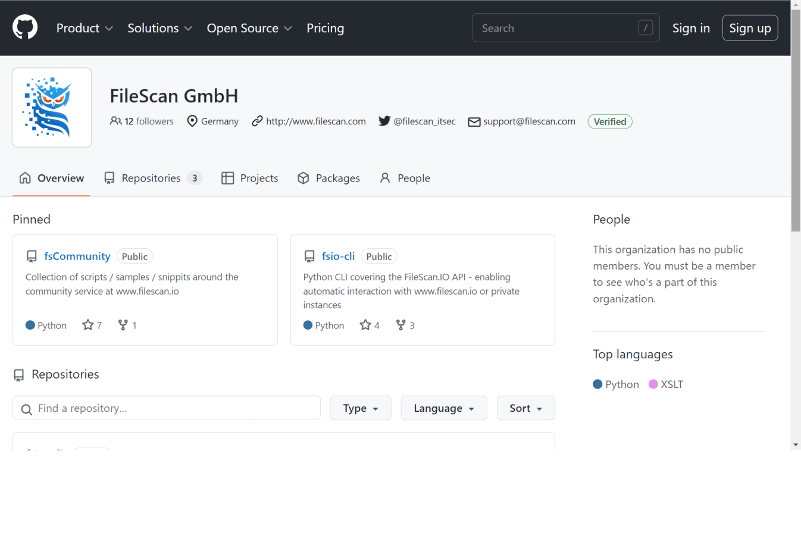Click the Sign in link

[x=691, y=28]
